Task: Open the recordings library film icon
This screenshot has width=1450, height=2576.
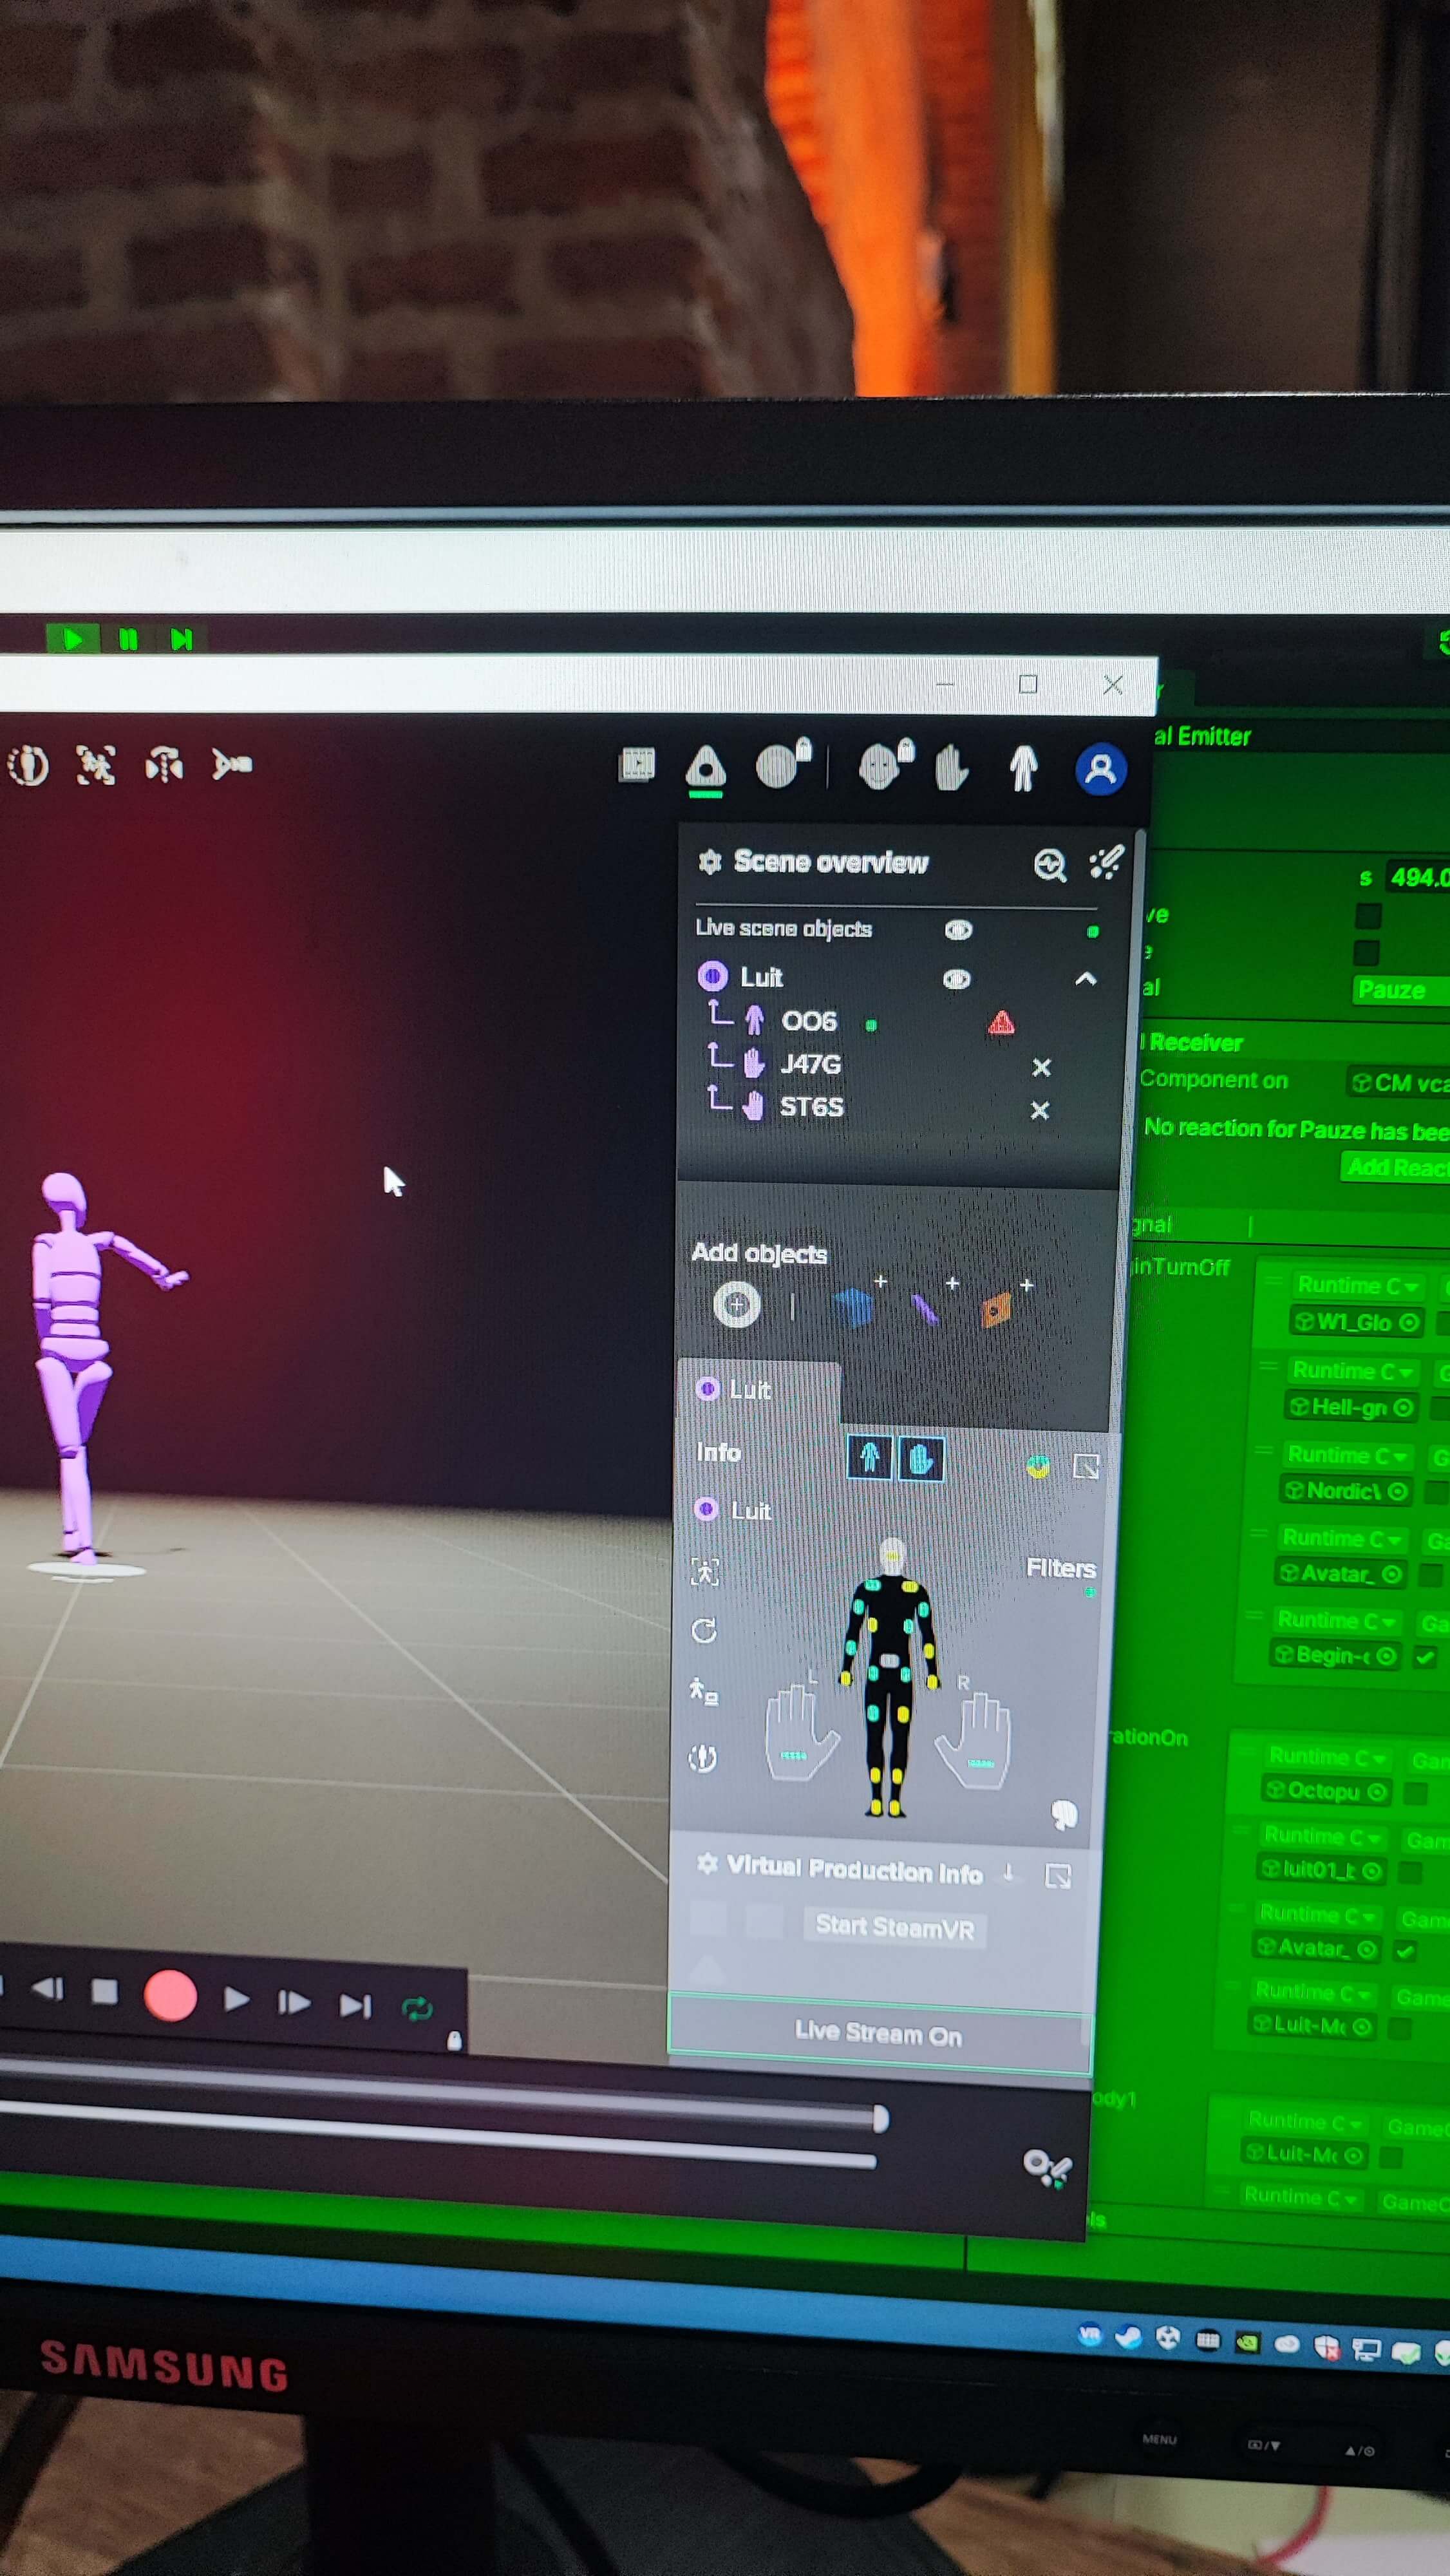Action: 637,765
